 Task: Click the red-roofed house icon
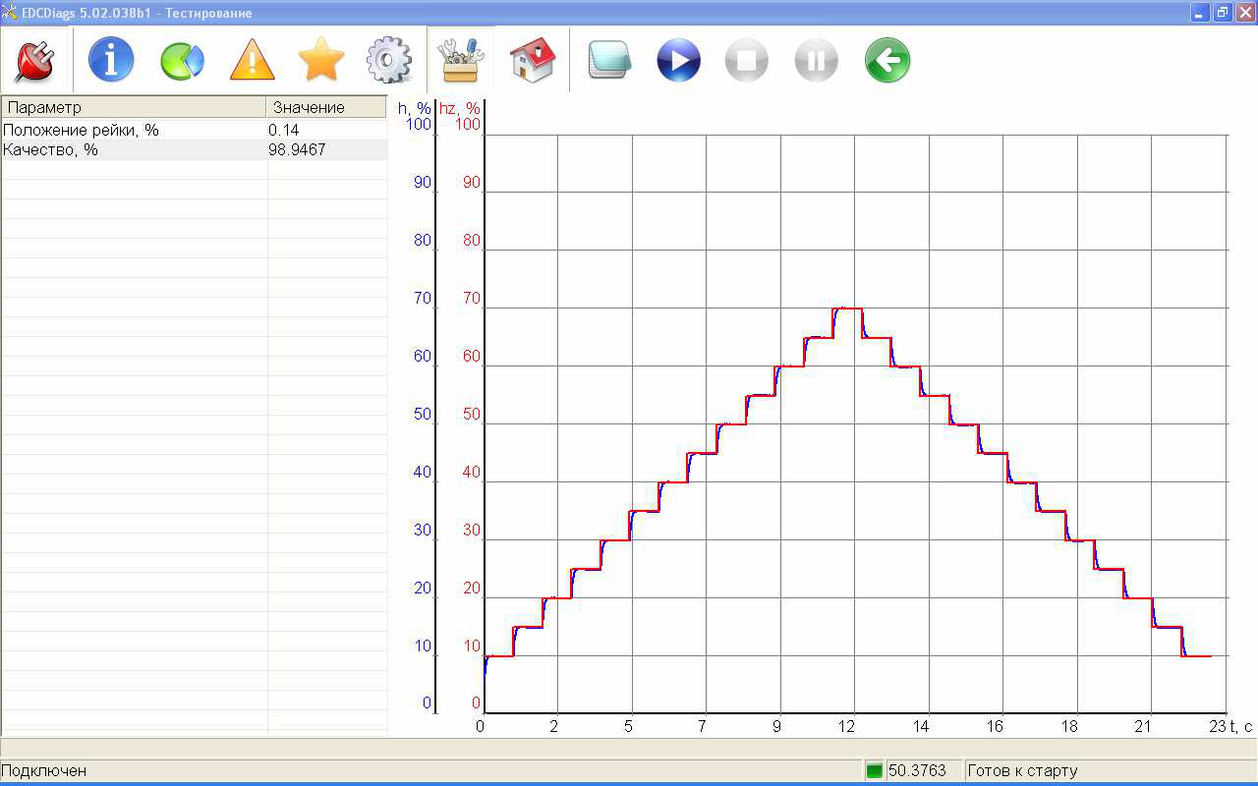point(533,61)
